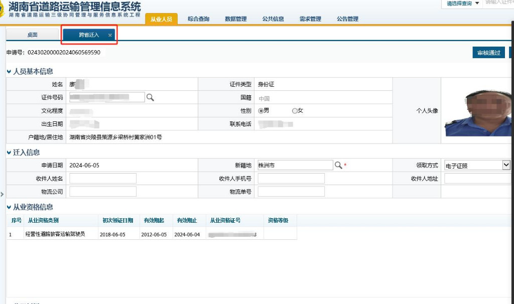The width and height of the screenshot is (514, 304).
Task: Click the search icon next to 新籍地 field
Action: click(339, 165)
